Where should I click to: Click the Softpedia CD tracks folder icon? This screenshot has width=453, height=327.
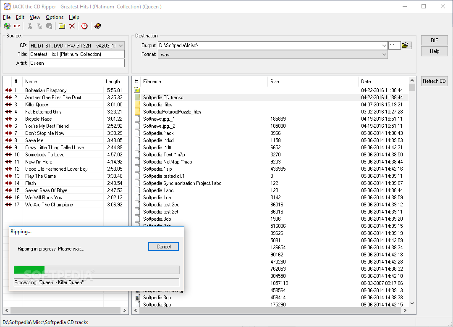pyautogui.click(x=137, y=98)
